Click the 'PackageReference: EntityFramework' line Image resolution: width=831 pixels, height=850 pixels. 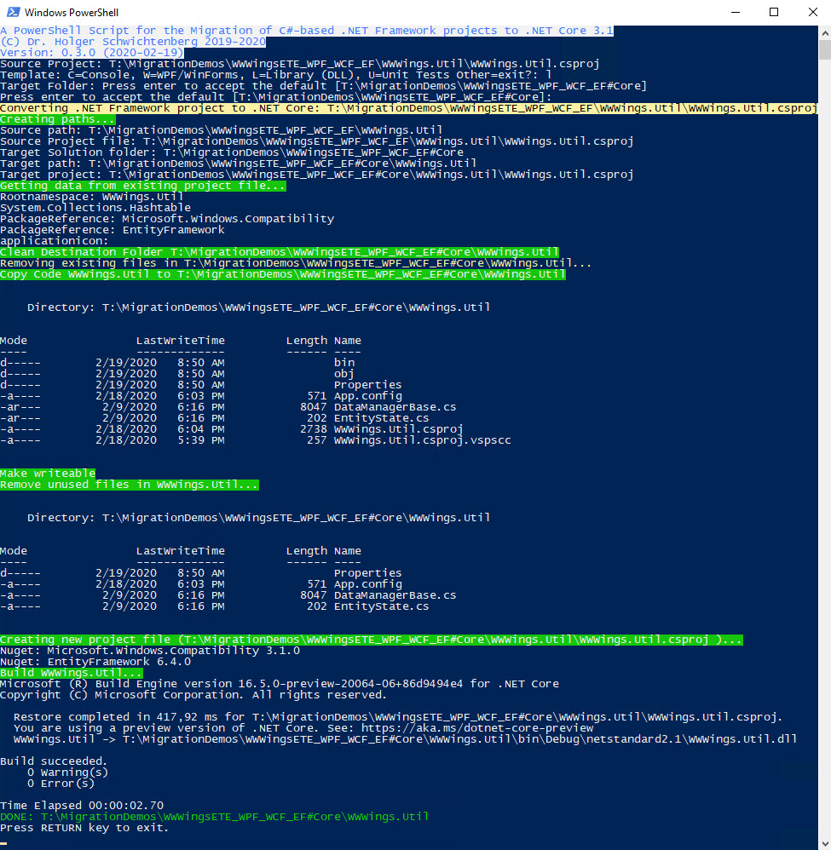pyautogui.click(x=113, y=230)
